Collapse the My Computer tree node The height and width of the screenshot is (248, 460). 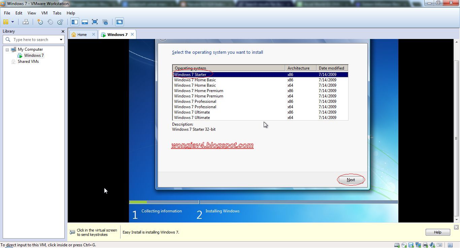pyautogui.click(x=7, y=50)
